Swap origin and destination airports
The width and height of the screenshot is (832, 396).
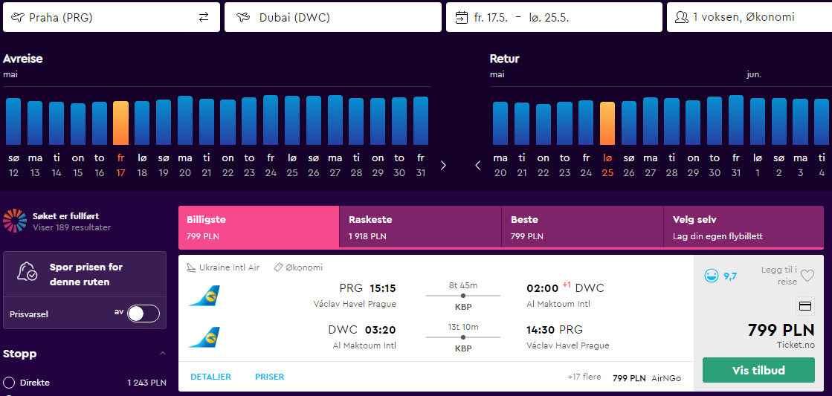click(204, 17)
